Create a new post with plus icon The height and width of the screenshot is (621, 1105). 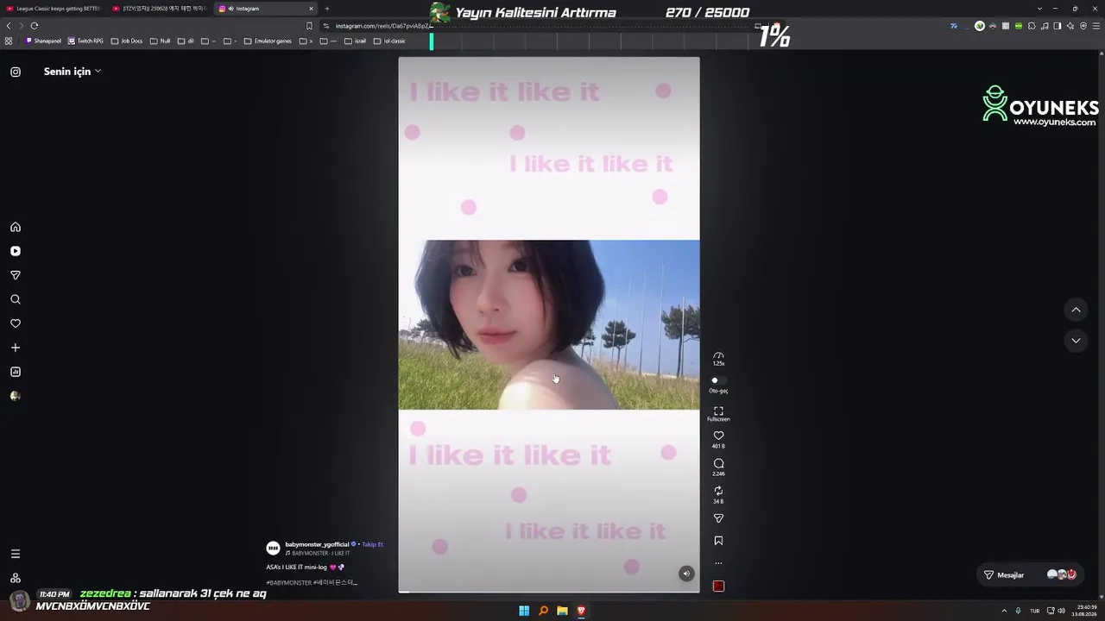16,348
